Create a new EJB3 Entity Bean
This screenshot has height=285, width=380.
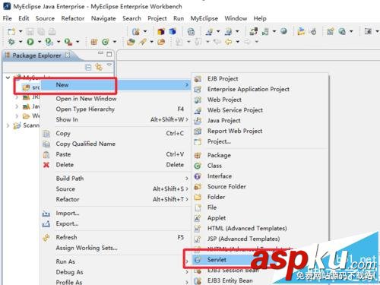230,280
